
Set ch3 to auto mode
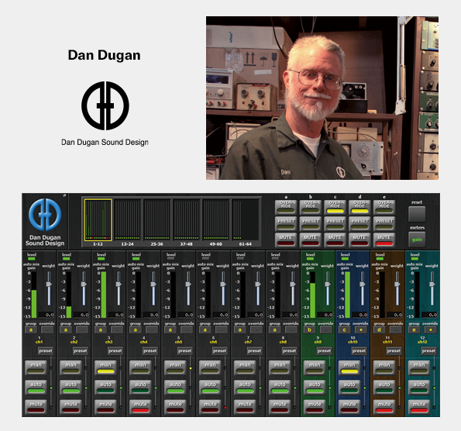(106, 387)
